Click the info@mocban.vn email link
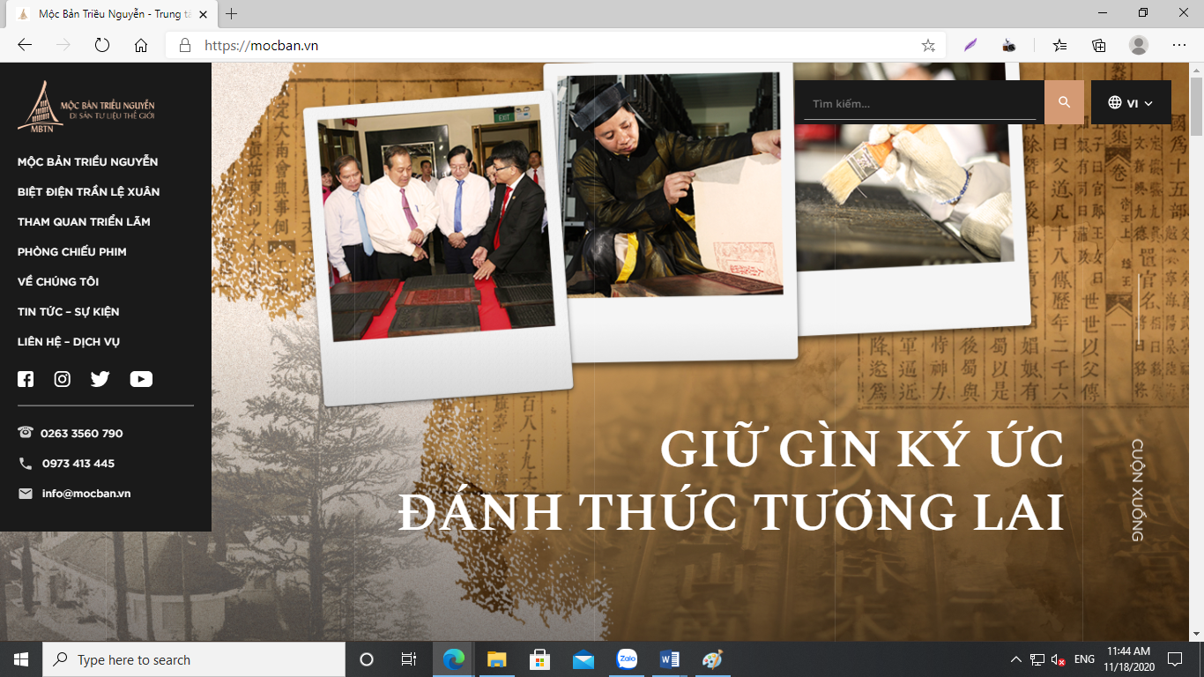Image resolution: width=1204 pixels, height=677 pixels. pyautogui.click(x=85, y=494)
